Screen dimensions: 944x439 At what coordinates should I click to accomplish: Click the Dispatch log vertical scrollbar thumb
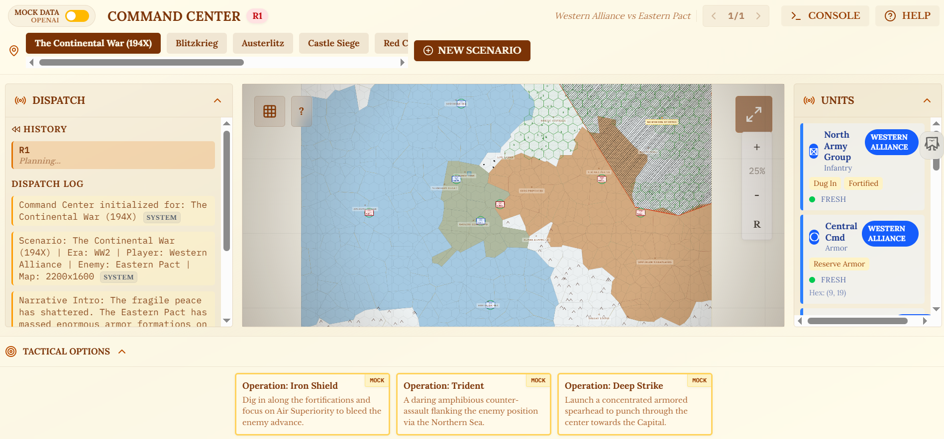(x=227, y=191)
